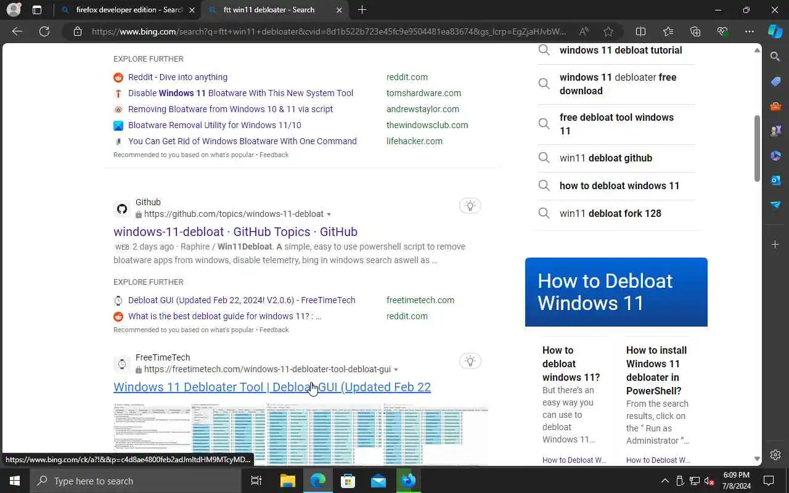This screenshot has height=493, width=789.
Task: Click the page vertical scrollbar thumb
Action: [757, 148]
